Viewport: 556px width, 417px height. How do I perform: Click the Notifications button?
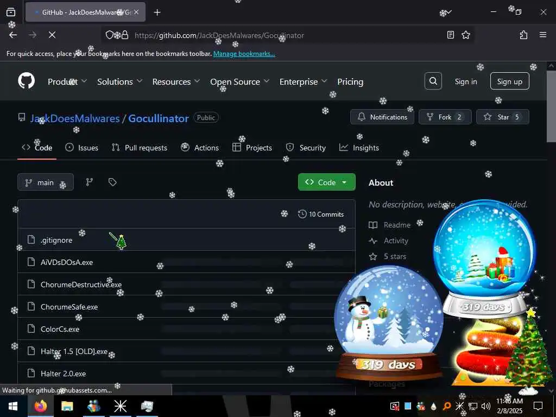(382, 117)
